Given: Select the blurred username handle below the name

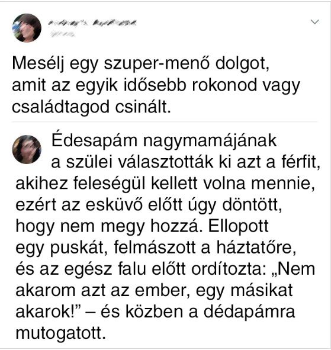Looking at the screenshot, I should 62,34.
